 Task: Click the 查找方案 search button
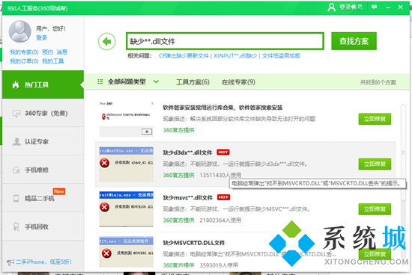pos(354,41)
